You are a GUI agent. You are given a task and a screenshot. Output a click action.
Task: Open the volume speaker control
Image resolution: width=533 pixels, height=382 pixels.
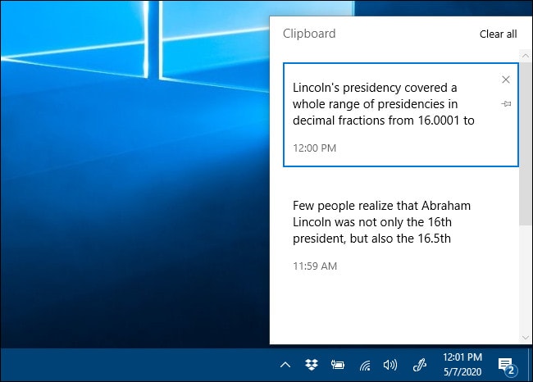(389, 365)
